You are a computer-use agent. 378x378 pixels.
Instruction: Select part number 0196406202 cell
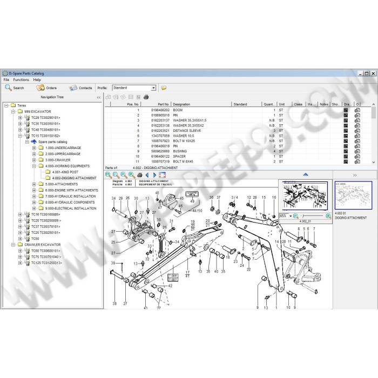point(160,110)
